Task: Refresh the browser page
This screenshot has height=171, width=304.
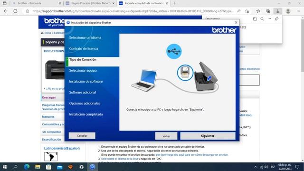Action: pos(15,11)
